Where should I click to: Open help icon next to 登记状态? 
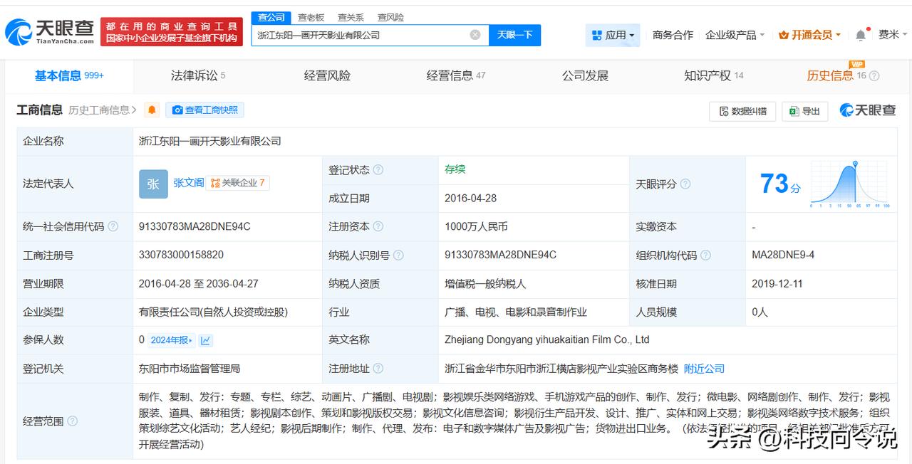[x=378, y=170]
